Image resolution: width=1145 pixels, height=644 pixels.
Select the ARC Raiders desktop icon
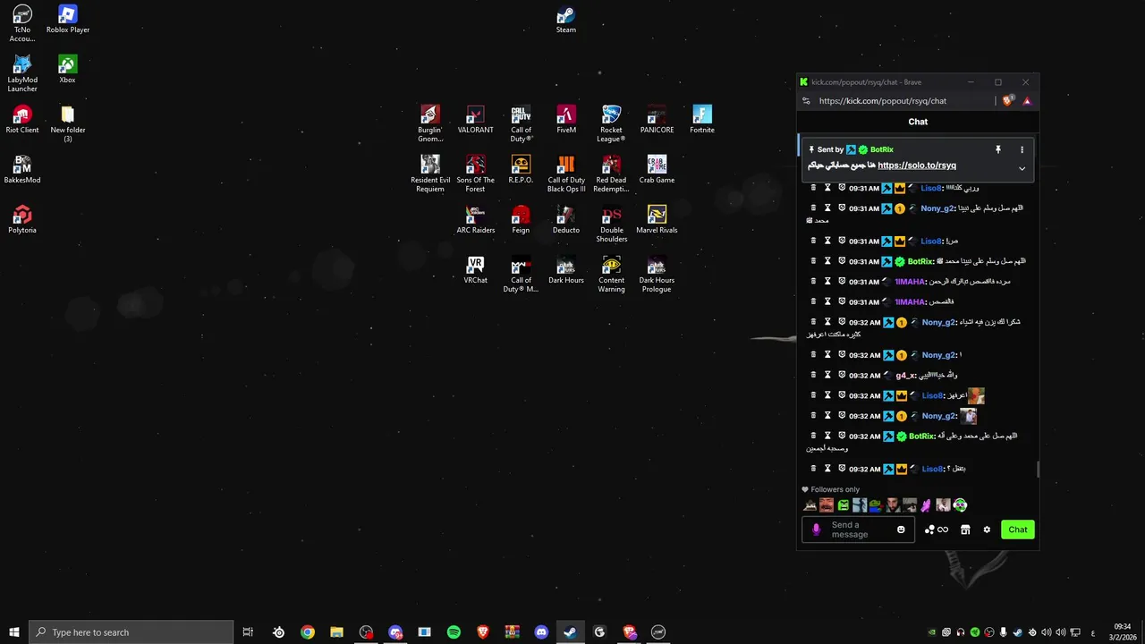476,220
